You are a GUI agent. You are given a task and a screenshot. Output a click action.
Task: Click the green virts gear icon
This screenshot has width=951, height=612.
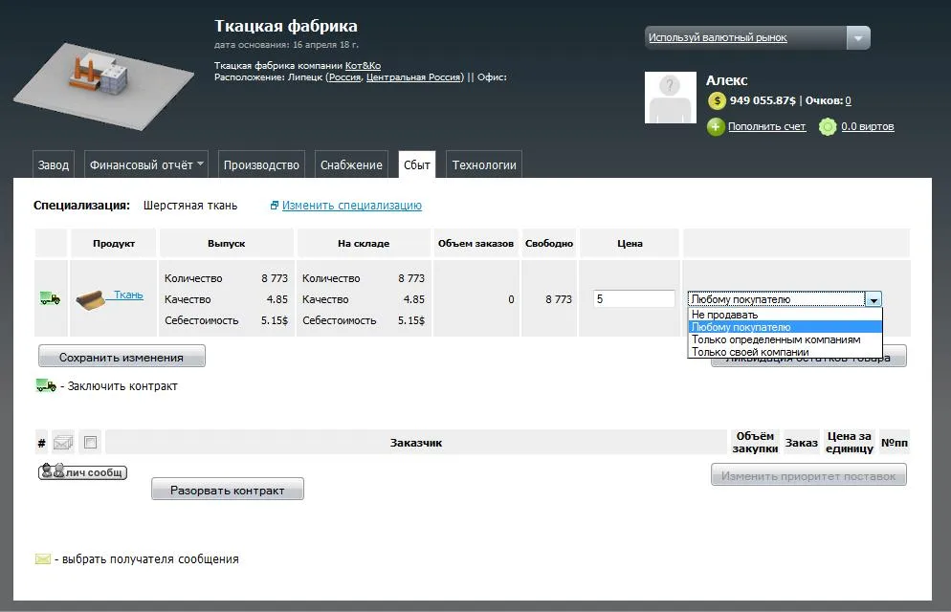click(x=828, y=126)
